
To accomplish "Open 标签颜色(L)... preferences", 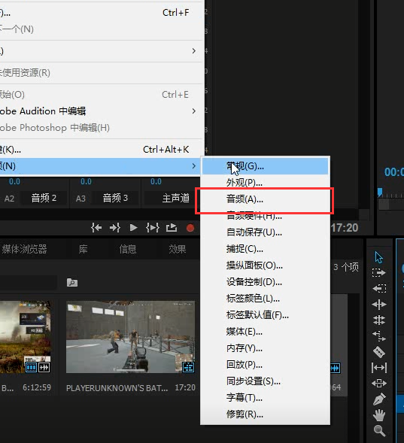I will [x=265, y=299].
